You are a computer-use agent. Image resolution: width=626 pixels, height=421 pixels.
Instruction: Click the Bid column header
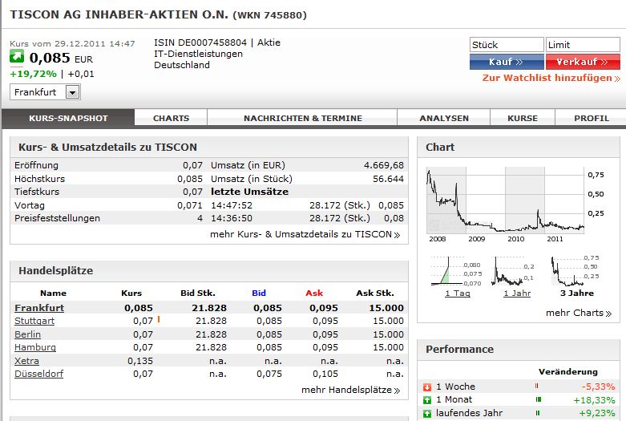click(259, 293)
